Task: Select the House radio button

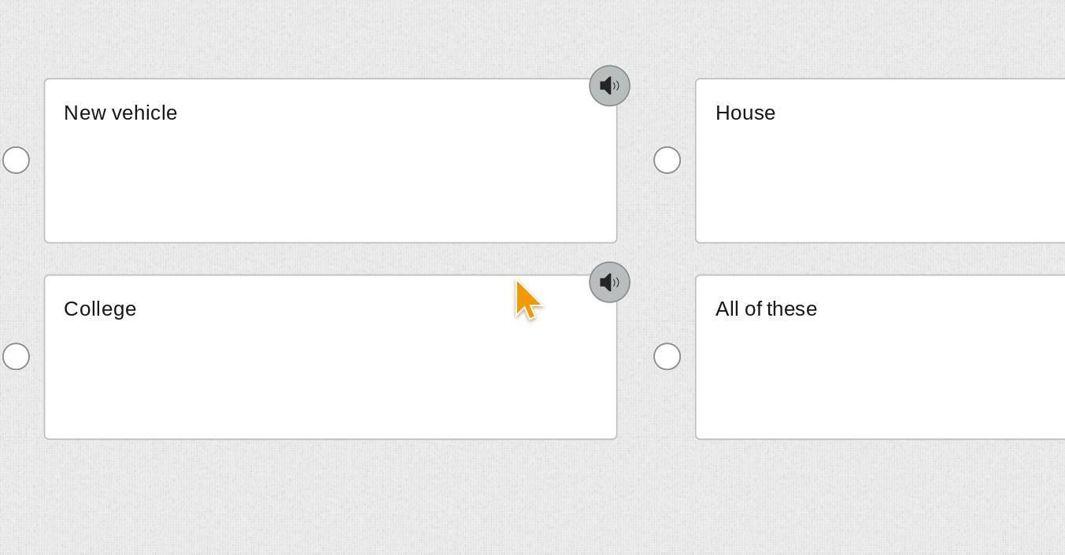Action: [667, 160]
